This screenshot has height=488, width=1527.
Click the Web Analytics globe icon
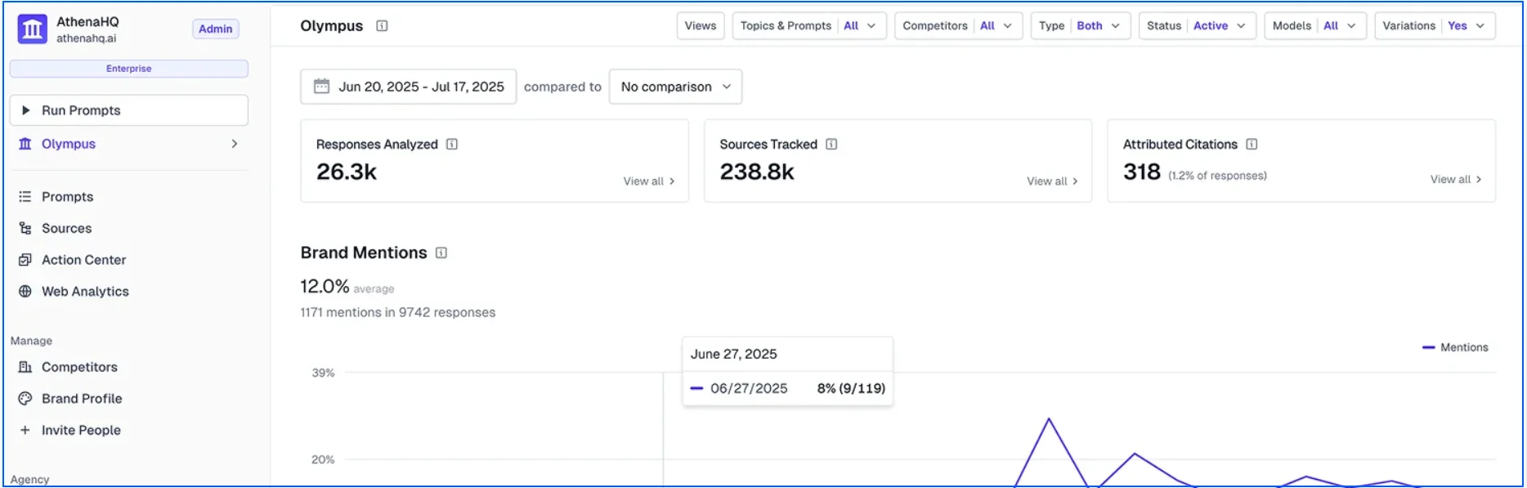(x=25, y=291)
